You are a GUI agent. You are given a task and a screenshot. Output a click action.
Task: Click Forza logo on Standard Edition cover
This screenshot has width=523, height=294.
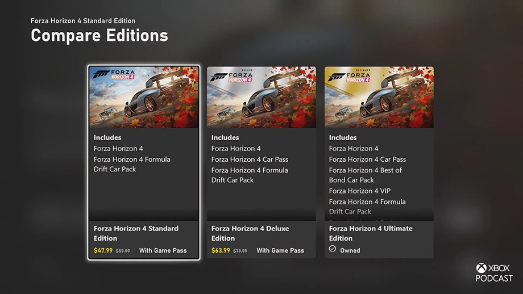[x=114, y=74]
